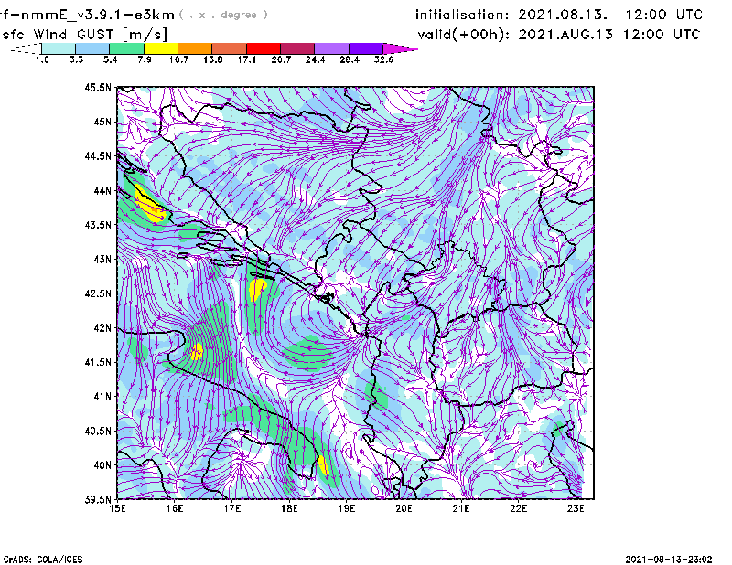This screenshot has width=732, height=565.
Task: Click legend value 5.4
Action: click(x=110, y=59)
